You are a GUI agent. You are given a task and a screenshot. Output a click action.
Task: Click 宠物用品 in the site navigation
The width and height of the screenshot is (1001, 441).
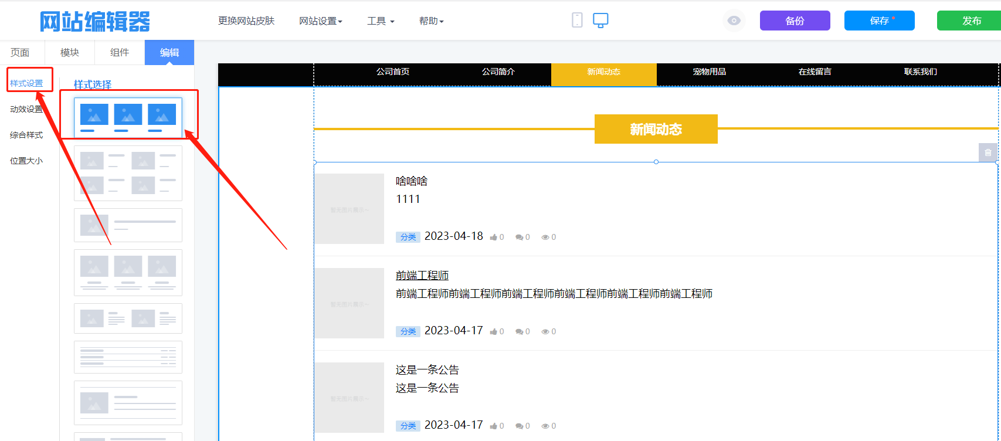pyautogui.click(x=709, y=72)
